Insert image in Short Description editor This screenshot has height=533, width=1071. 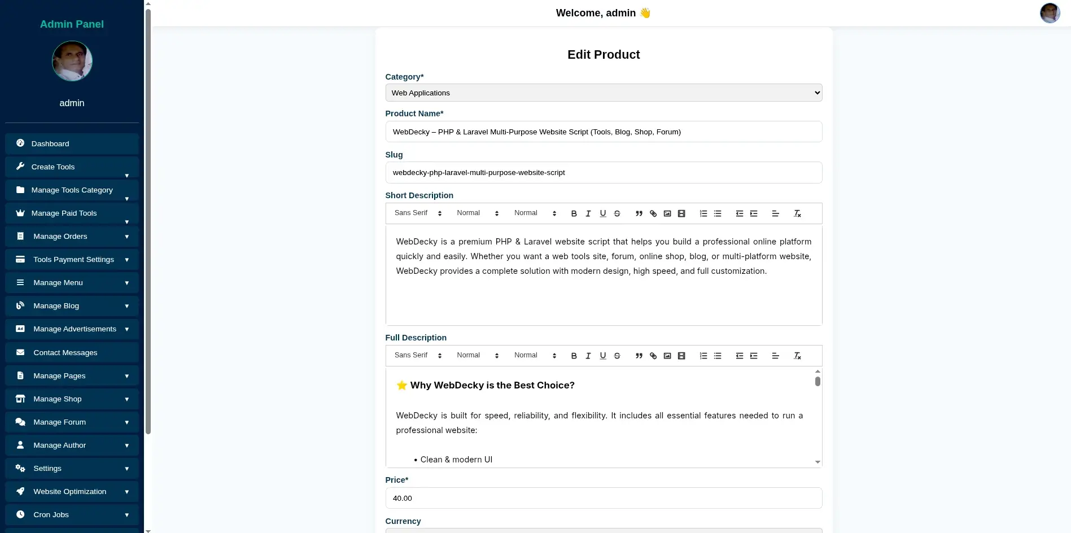coord(667,213)
